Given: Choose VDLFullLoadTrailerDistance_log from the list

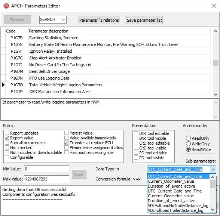Looking at the screenshot, I should [175, 210].
